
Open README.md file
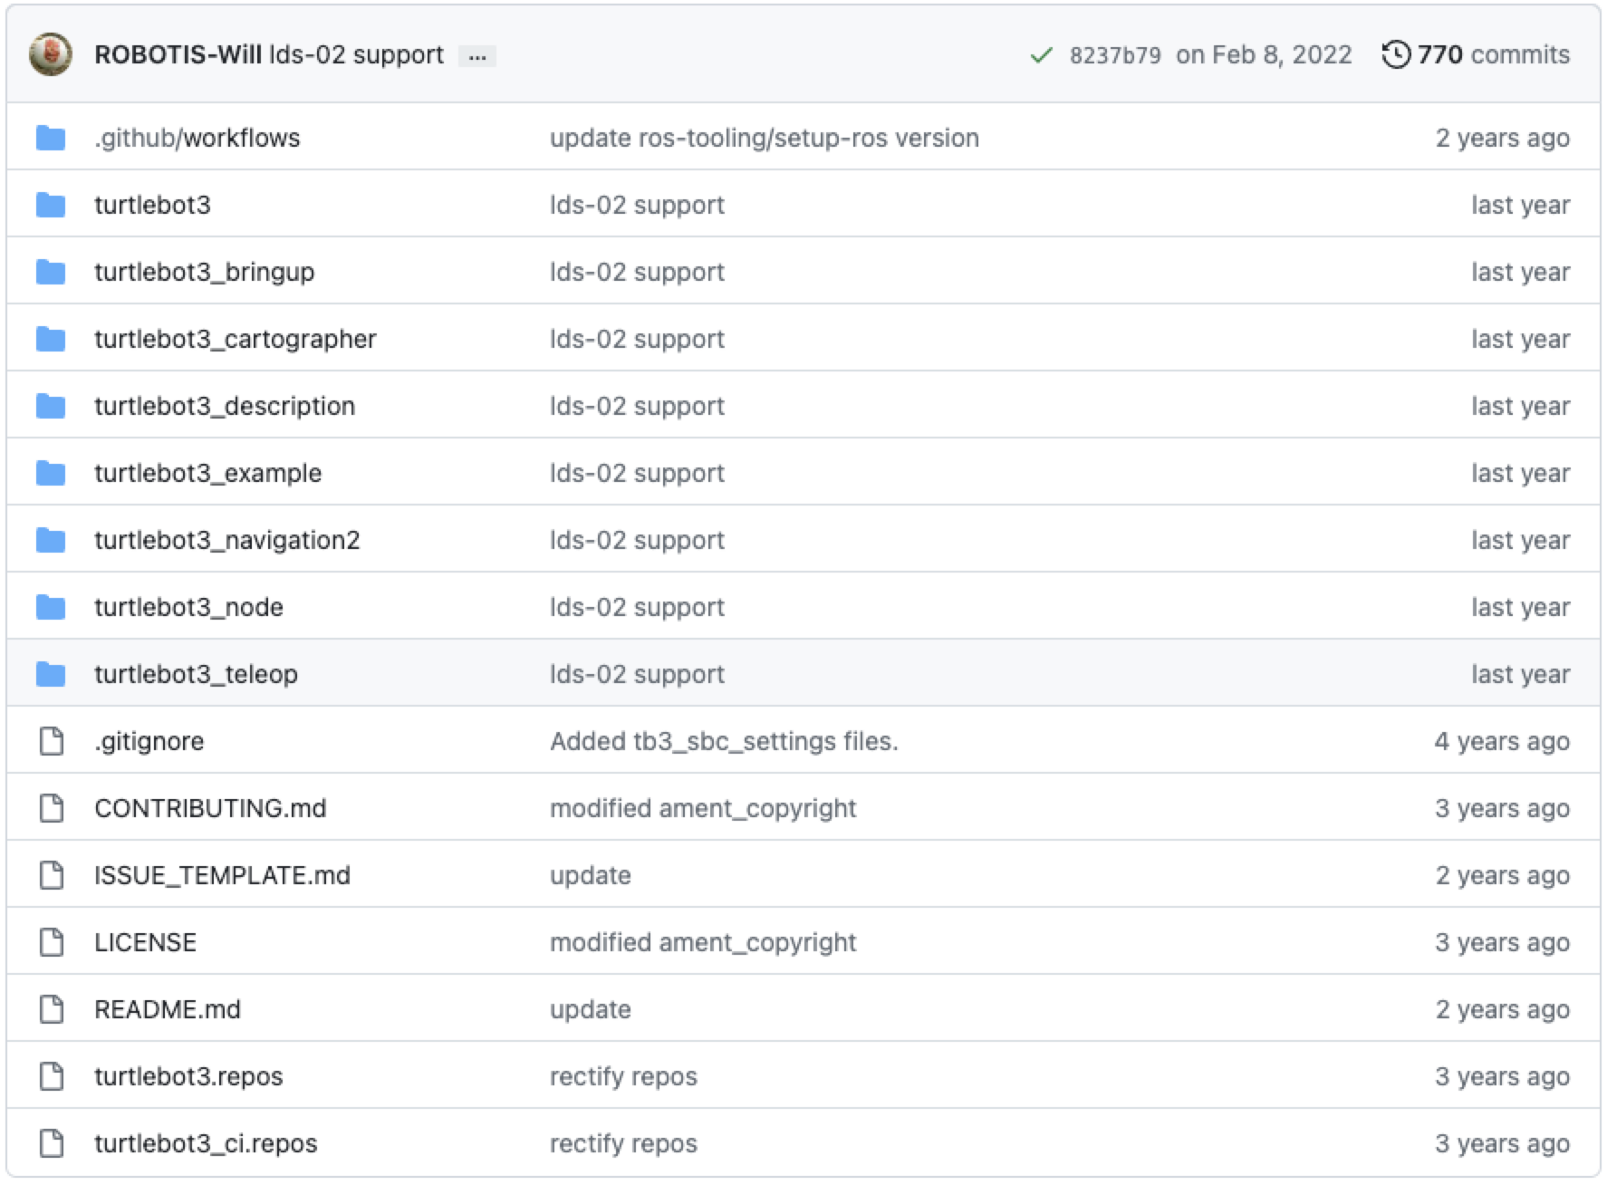[x=168, y=1009]
